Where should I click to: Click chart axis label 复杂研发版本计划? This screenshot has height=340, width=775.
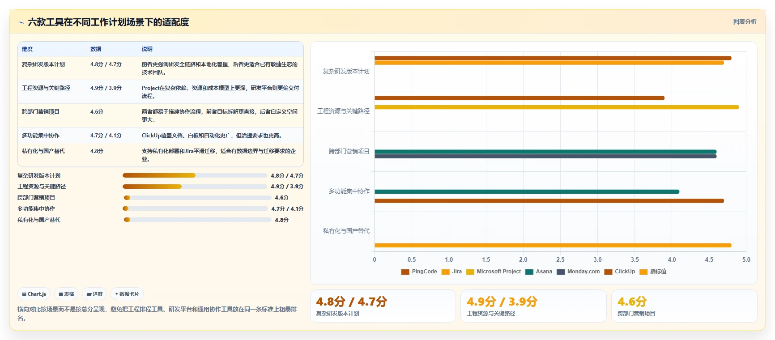coord(346,71)
